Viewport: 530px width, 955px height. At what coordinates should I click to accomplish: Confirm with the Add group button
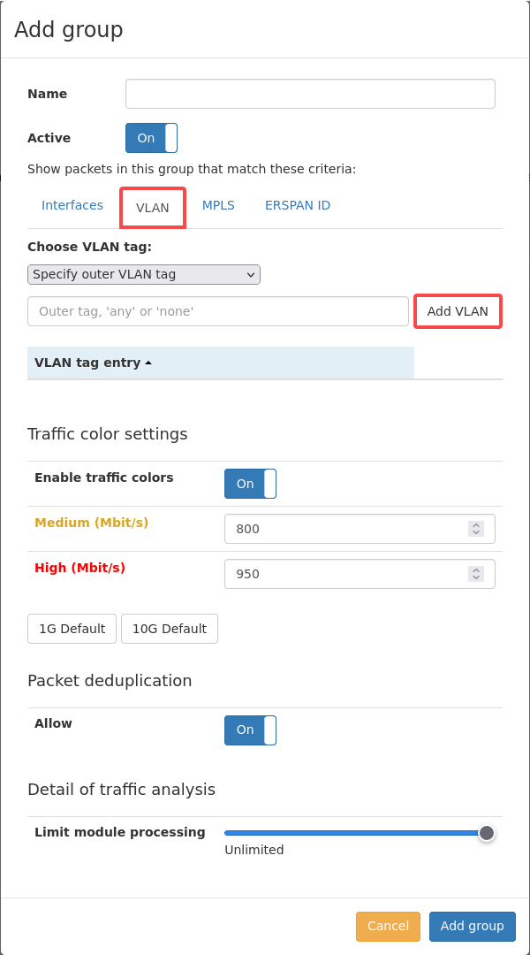473,927
